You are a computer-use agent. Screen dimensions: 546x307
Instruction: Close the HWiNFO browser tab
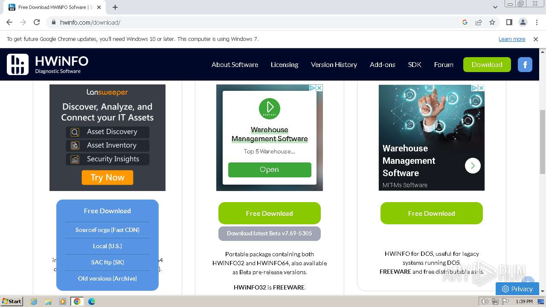pyautogui.click(x=99, y=7)
